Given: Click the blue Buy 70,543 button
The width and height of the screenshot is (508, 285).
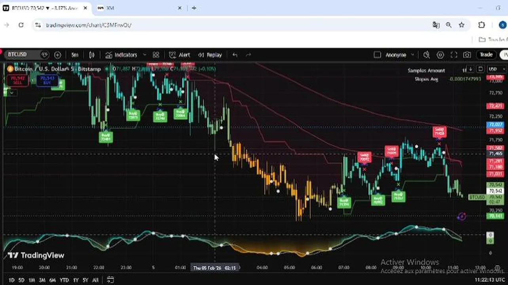Looking at the screenshot, I should pos(47,80).
